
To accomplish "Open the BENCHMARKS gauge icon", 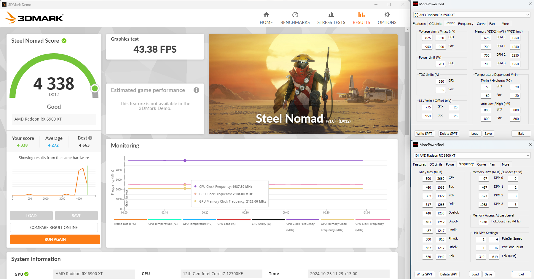I will pos(295,15).
